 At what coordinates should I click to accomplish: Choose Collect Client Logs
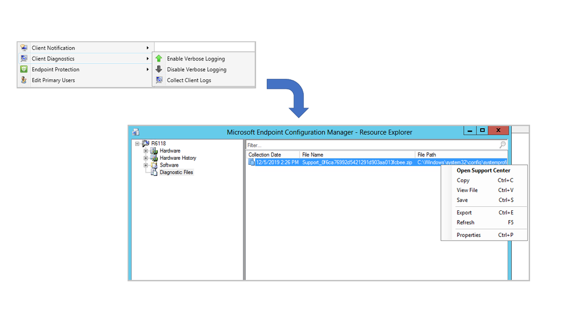pos(204,80)
